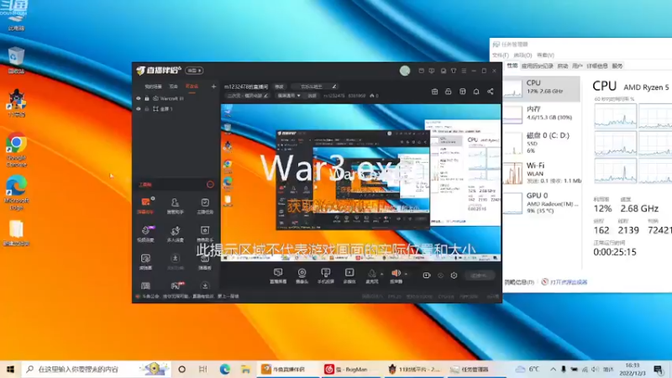Click the share icon at top right of preview

pyautogui.click(x=491, y=92)
